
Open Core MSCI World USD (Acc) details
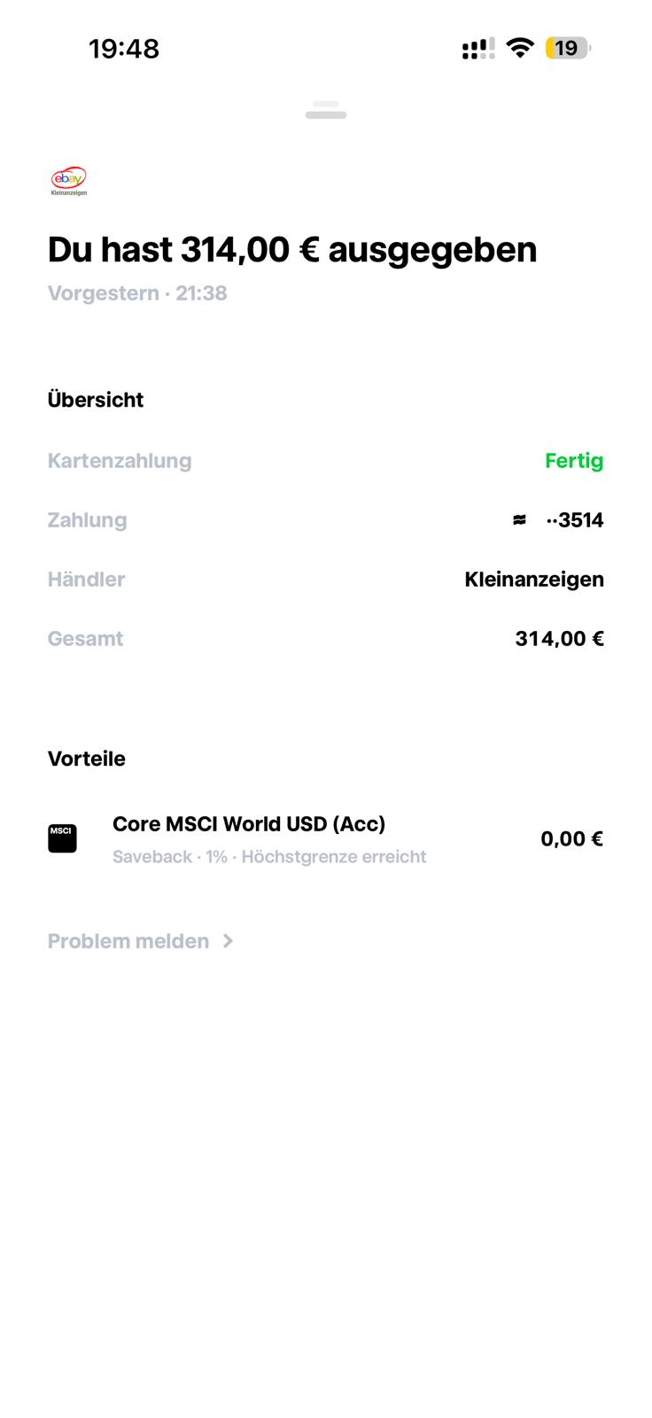coord(249,824)
